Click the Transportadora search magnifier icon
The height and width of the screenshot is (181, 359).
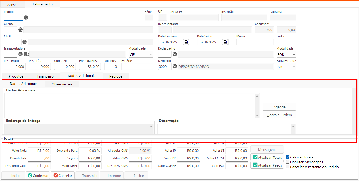20,54
